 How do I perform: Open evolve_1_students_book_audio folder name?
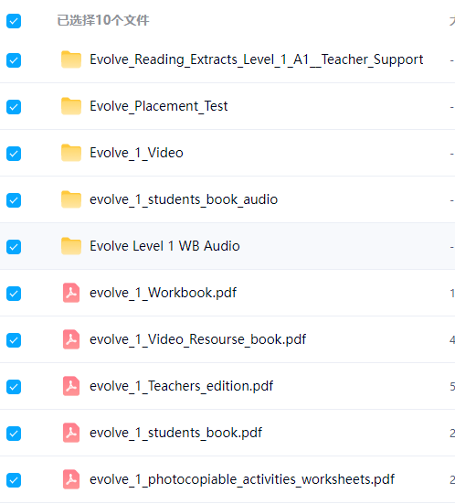184,199
